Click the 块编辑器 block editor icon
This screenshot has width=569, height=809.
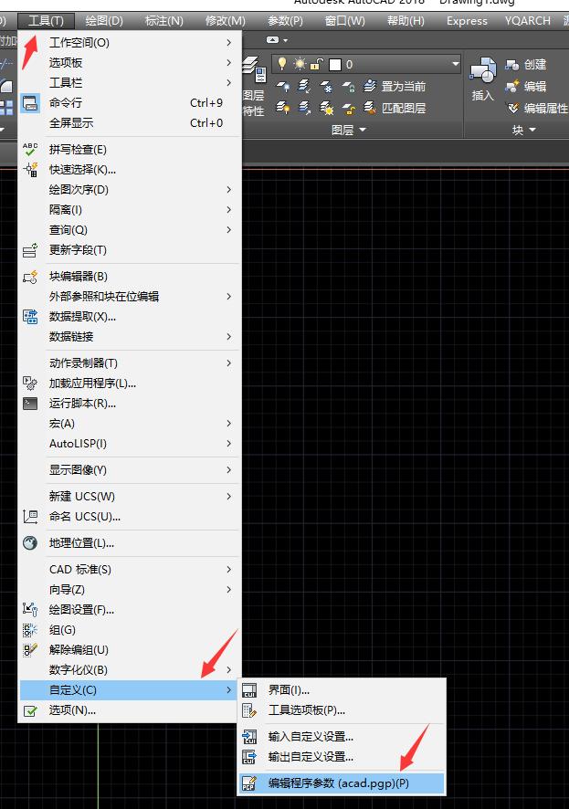click(x=30, y=276)
